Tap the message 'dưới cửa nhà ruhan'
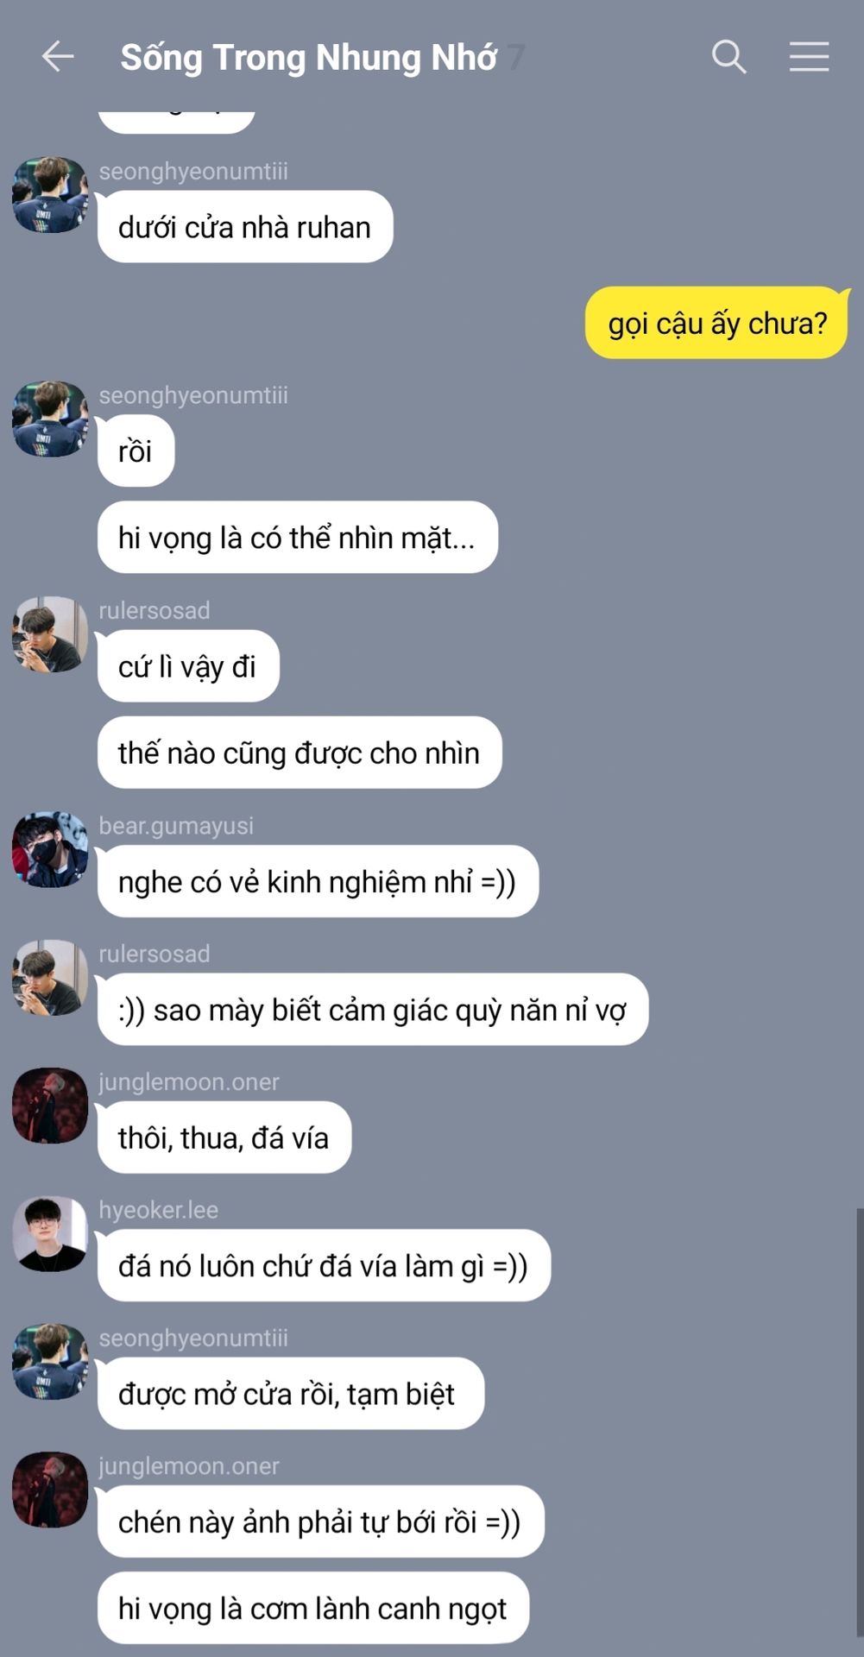The image size is (864, 1657). click(x=245, y=227)
